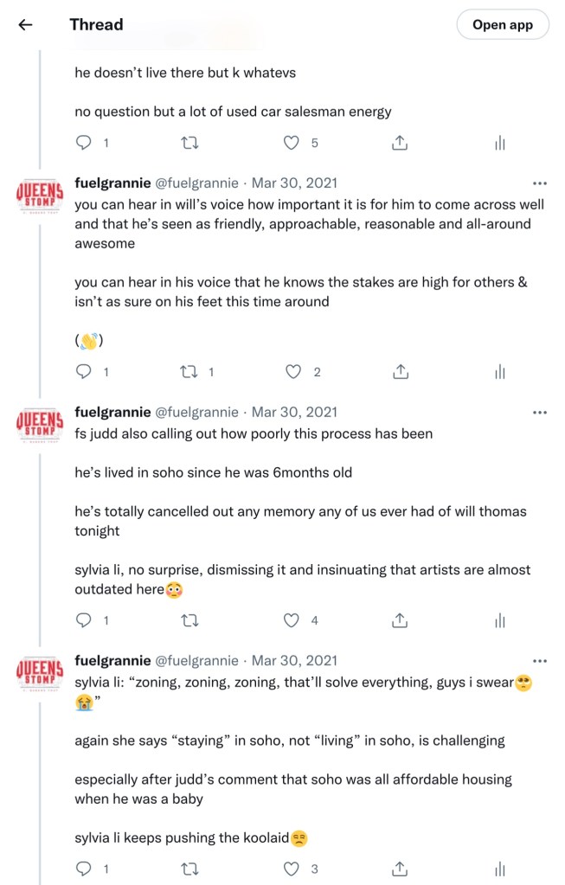
Task: Open more options on the 'zoning, zoning' tweet
Action: 540,661
